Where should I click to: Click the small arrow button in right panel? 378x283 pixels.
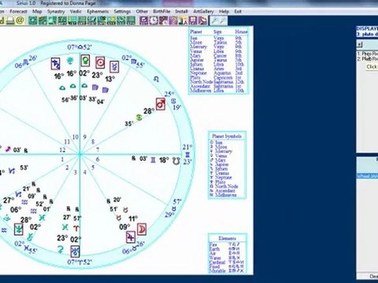tap(360, 45)
